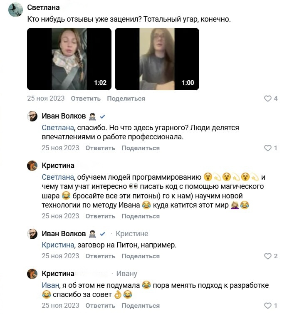This screenshot has height=314, width=287.
Task: Like Иван's 'заговор на Питон' reply
Action: click(x=268, y=256)
